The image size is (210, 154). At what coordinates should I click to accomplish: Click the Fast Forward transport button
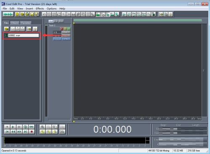19,132
